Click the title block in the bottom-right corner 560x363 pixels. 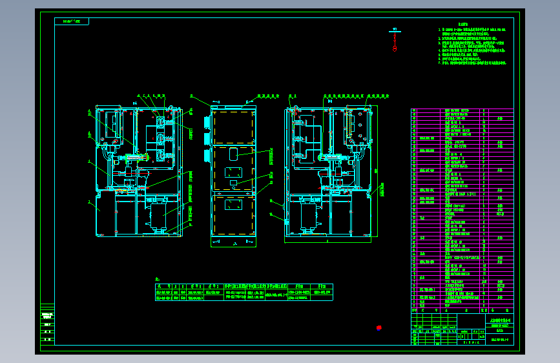click(x=462, y=329)
